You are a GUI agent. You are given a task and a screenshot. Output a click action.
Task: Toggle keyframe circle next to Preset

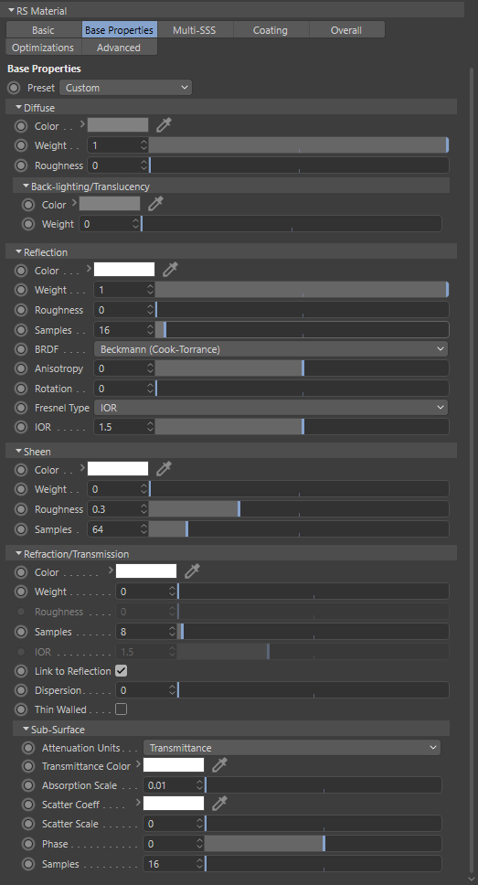coord(14,88)
